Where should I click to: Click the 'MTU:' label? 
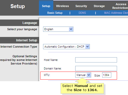click(x=47, y=75)
